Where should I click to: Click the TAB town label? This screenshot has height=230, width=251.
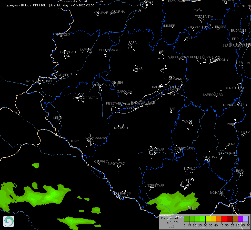pyautogui.click(x=172, y=109)
